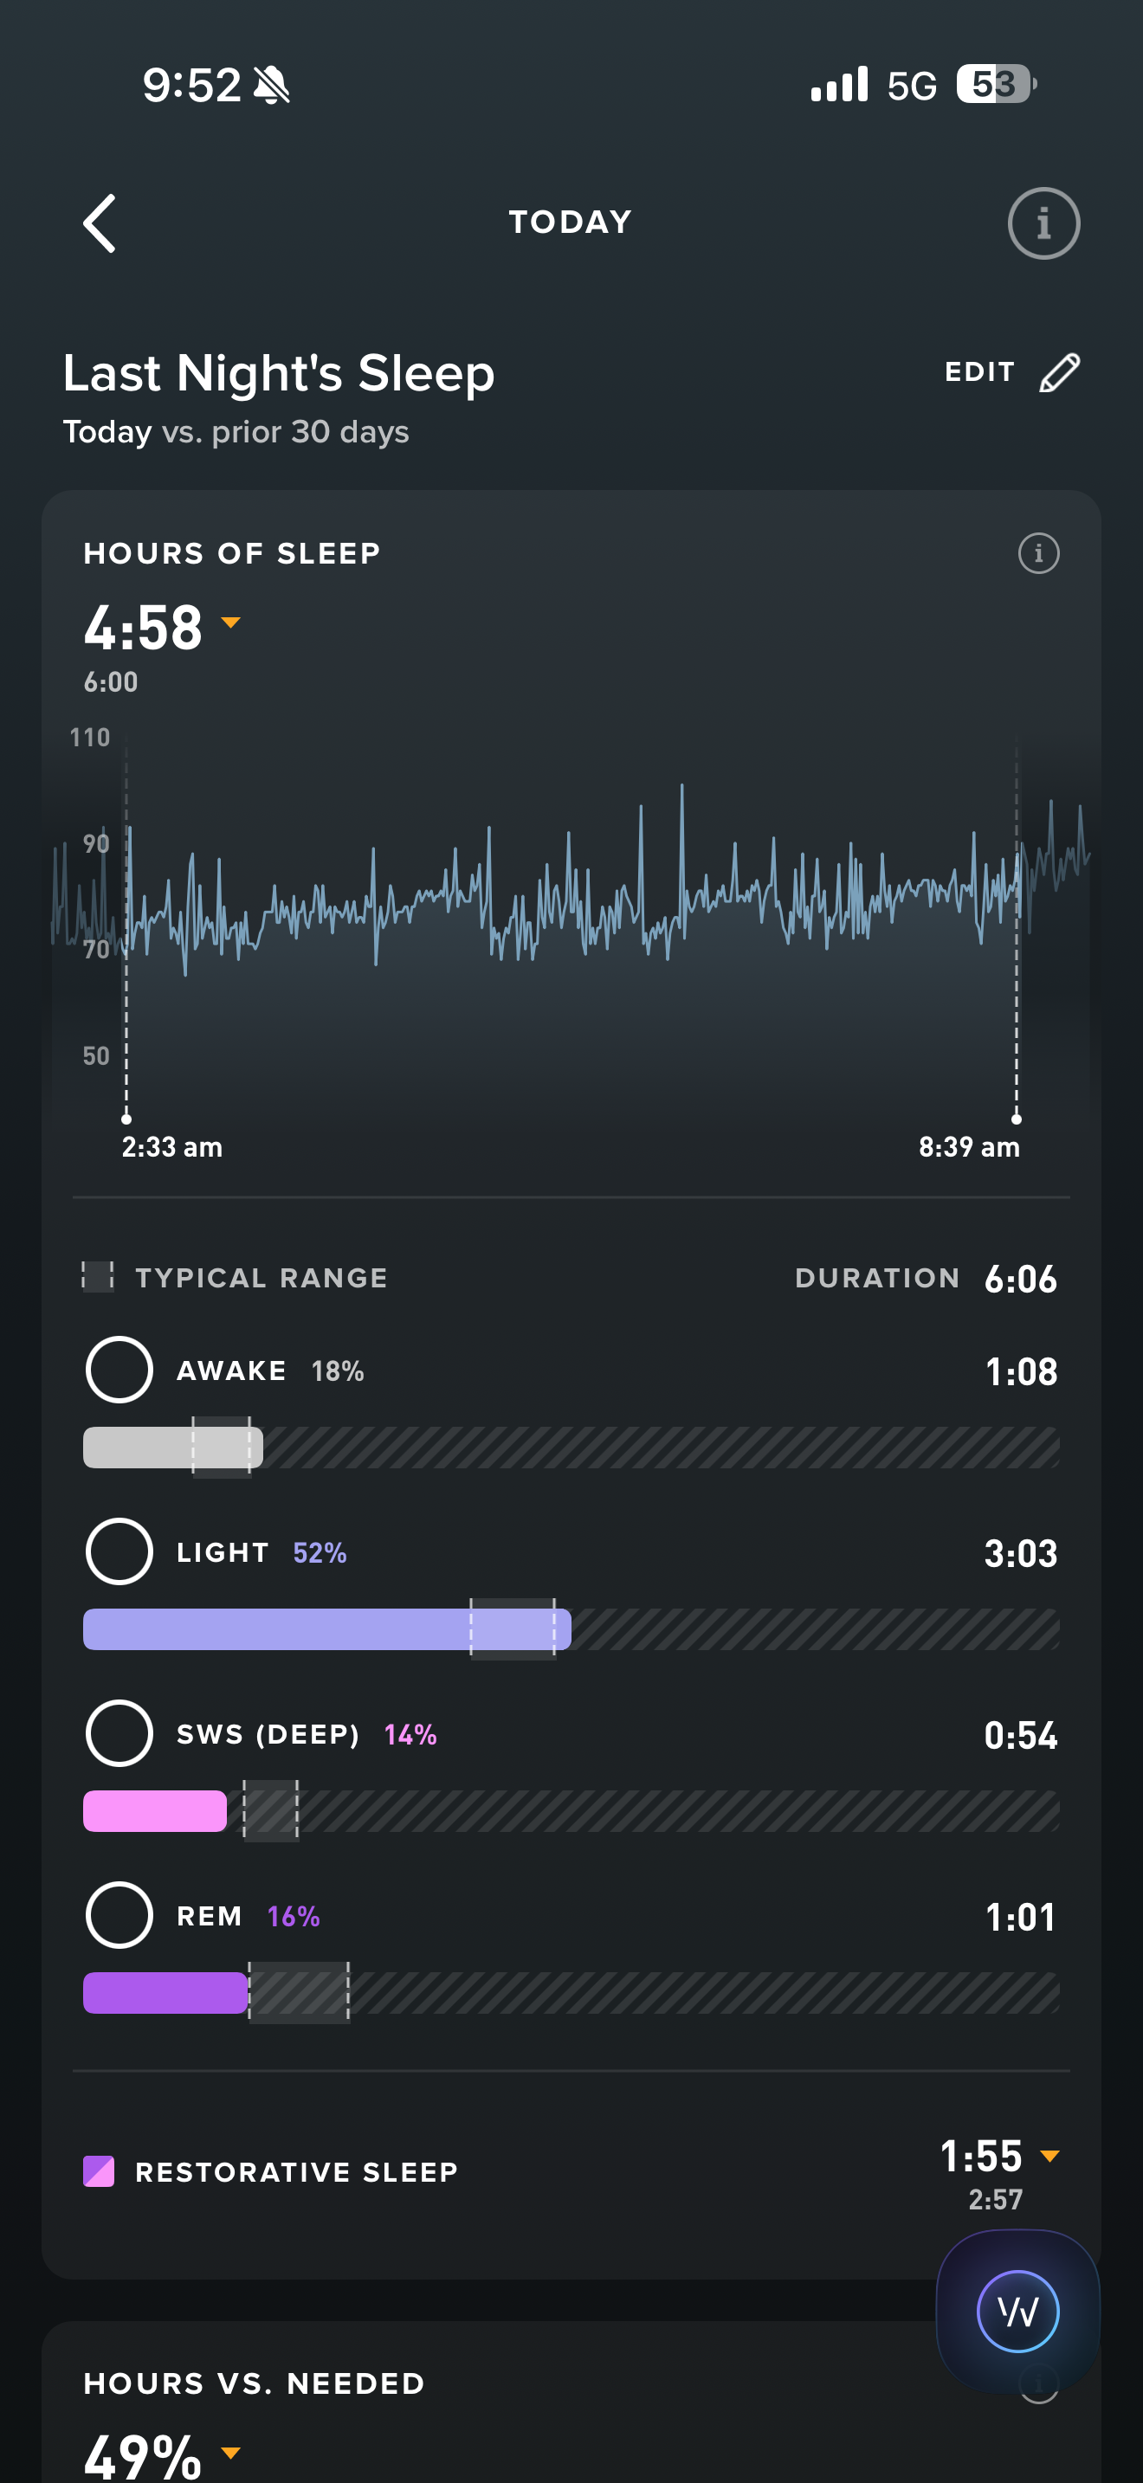The width and height of the screenshot is (1143, 2483).
Task: Tap the orange arrow beside 49%
Action: [230, 2451]
